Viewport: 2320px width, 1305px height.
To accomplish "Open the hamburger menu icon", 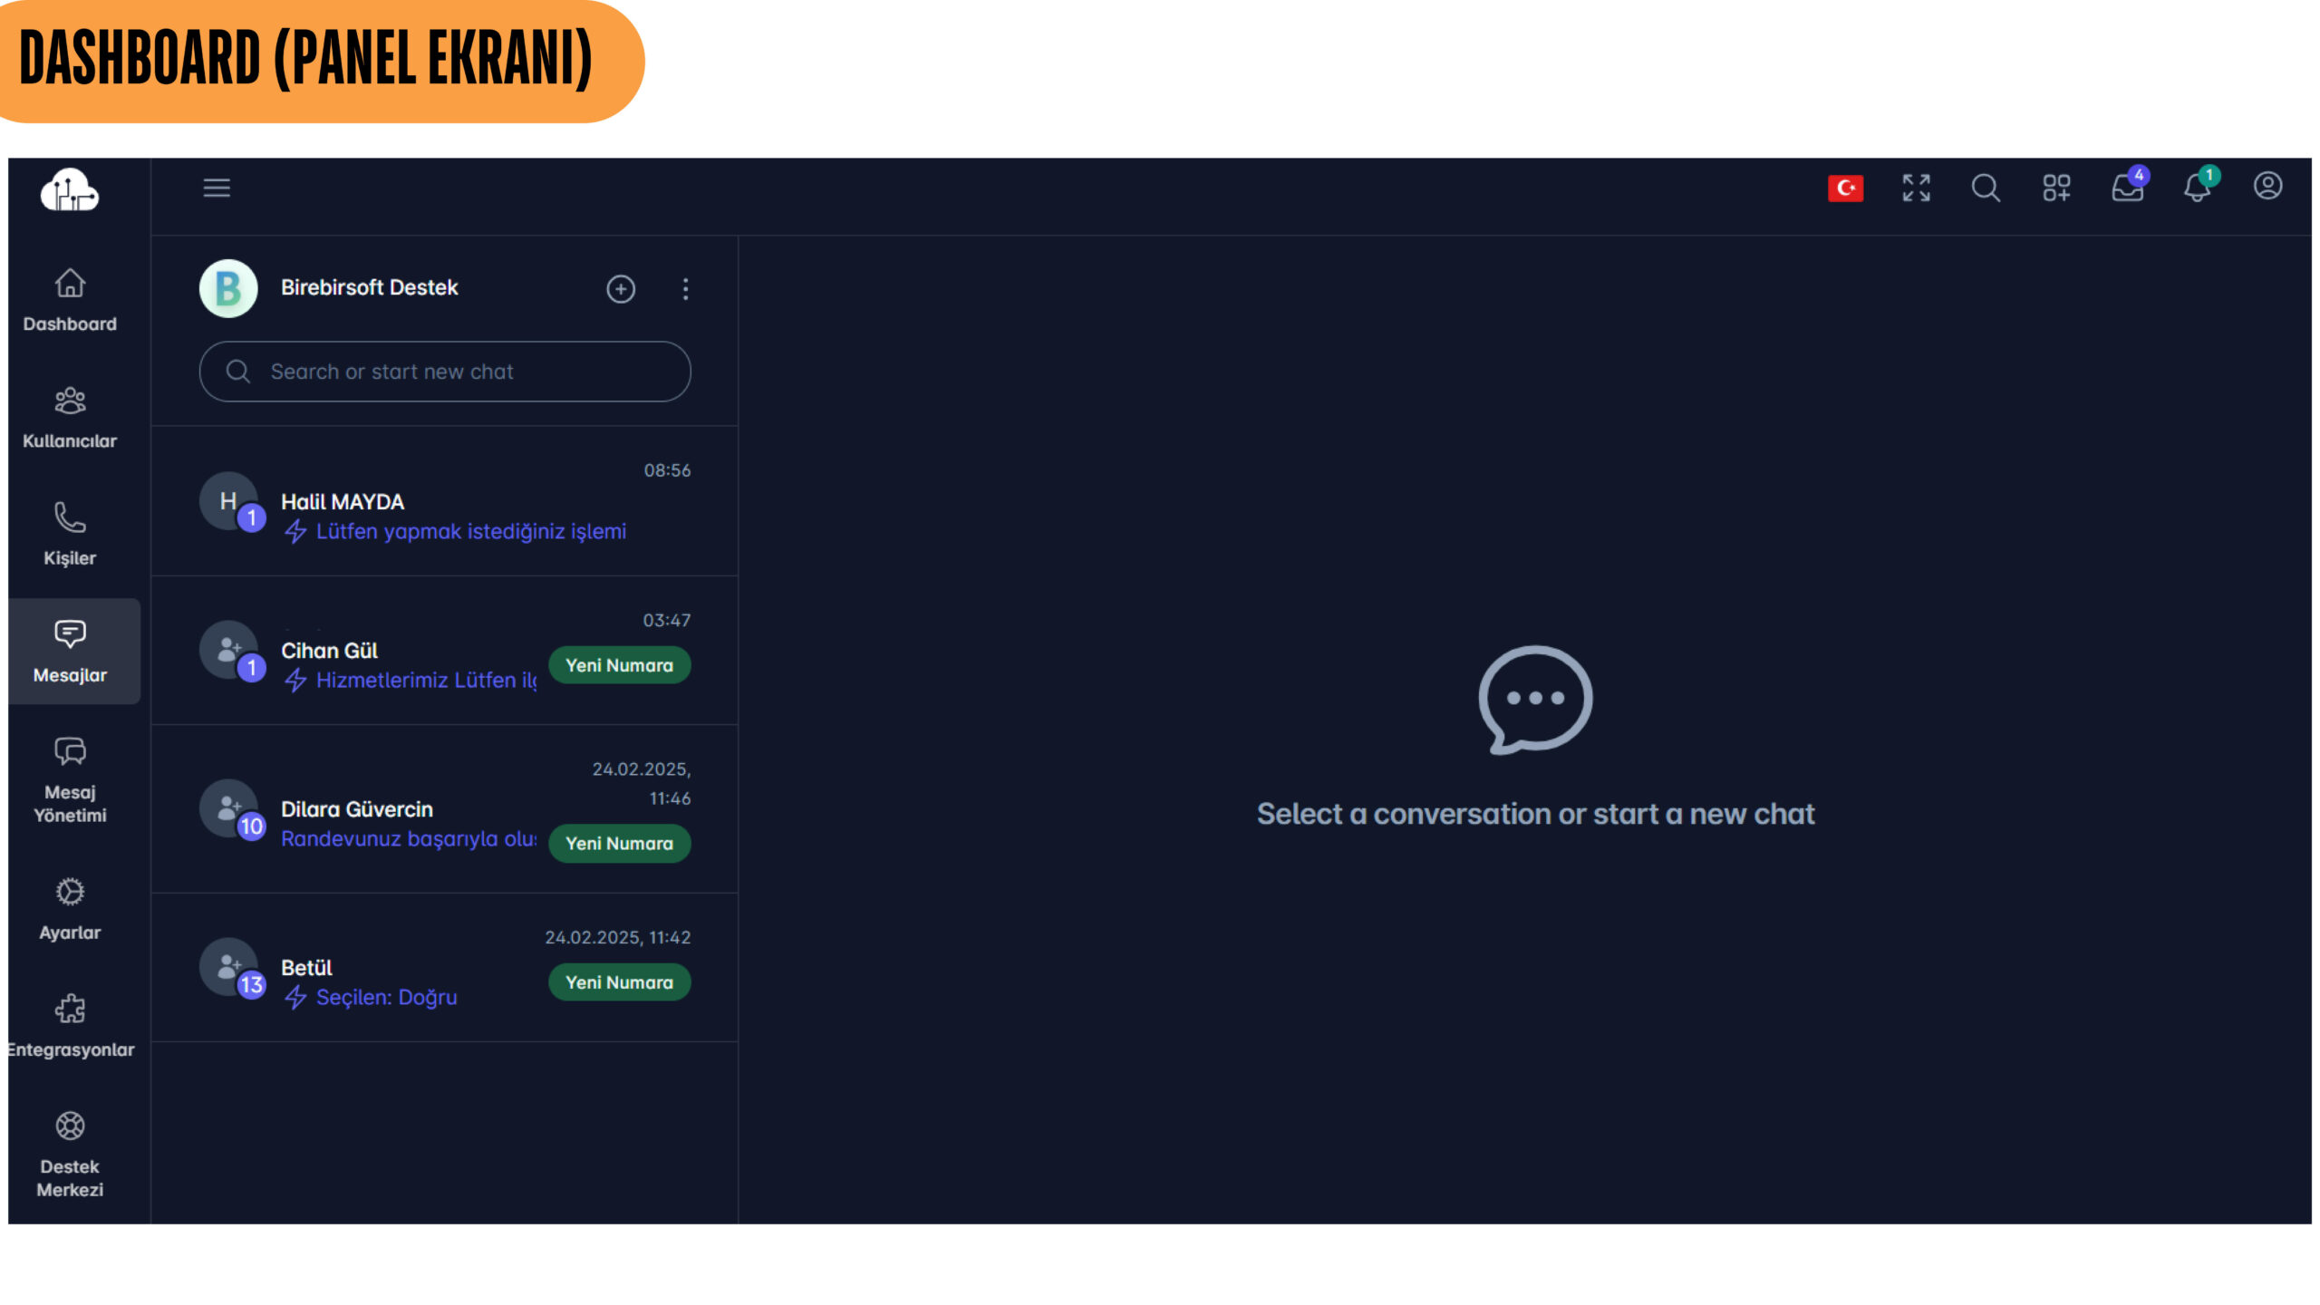I will [217, 188].
